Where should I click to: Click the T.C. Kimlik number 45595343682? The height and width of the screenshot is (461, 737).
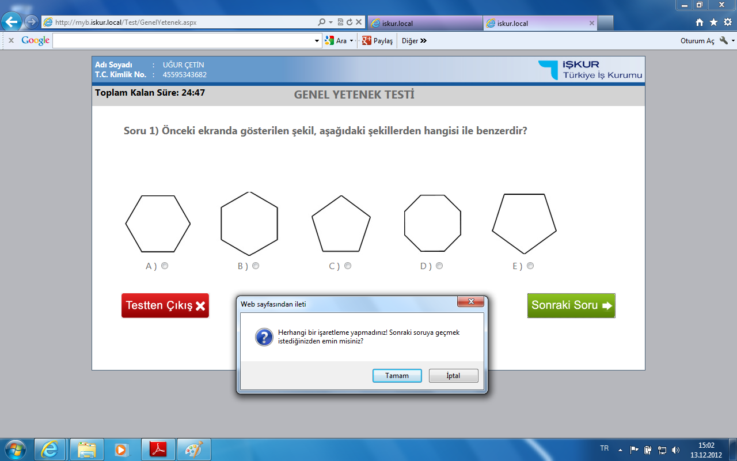pyautogui.click(x=185, y=74)
